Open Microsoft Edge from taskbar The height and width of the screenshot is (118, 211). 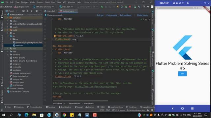(x=26, y=115)
